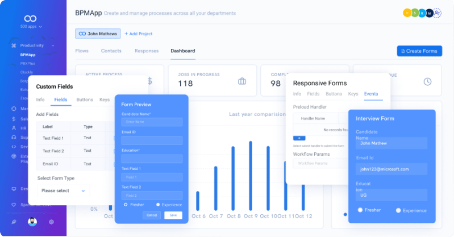454x237 pixels.
Task: Click Cancel in Form Preview
Action: tap(152, 215)
